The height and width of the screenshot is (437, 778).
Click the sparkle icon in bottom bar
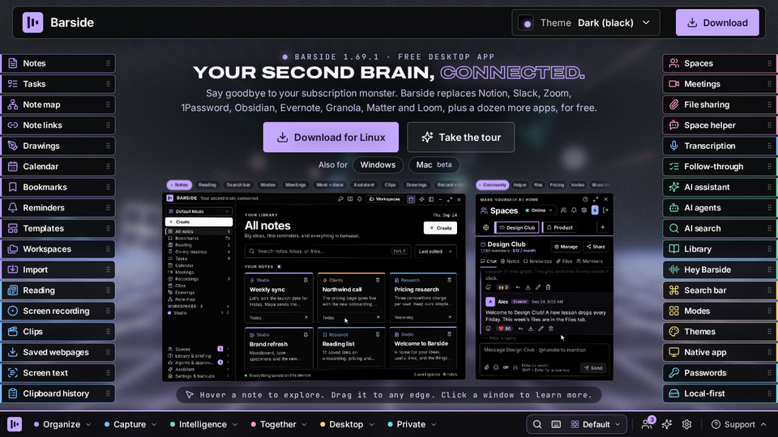pyautogui.click(x=667, y=425)
